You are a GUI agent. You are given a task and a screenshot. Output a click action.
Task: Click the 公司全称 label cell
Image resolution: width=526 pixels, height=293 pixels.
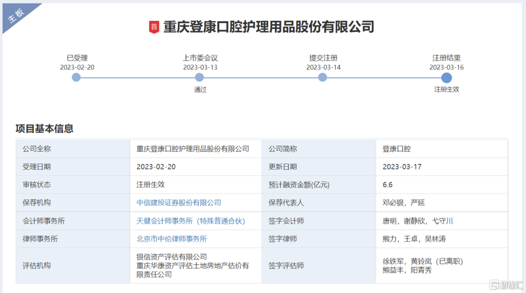coord(73,149)
